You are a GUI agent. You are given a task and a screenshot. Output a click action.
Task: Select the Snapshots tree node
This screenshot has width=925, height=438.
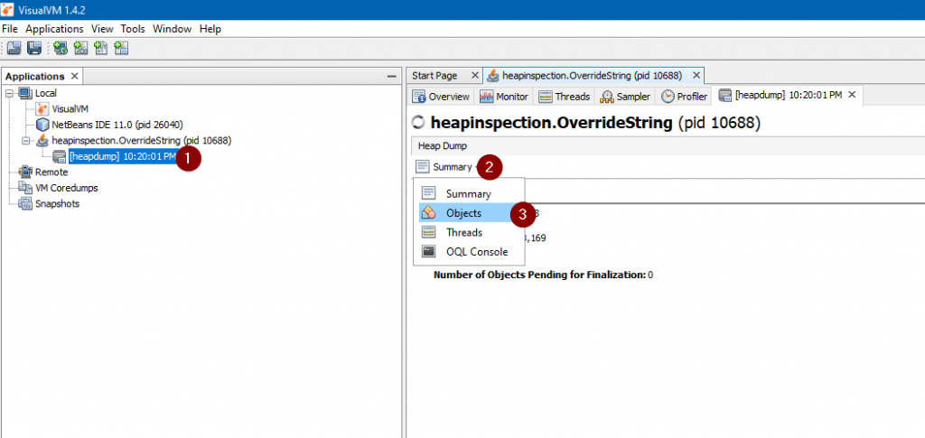57,204
